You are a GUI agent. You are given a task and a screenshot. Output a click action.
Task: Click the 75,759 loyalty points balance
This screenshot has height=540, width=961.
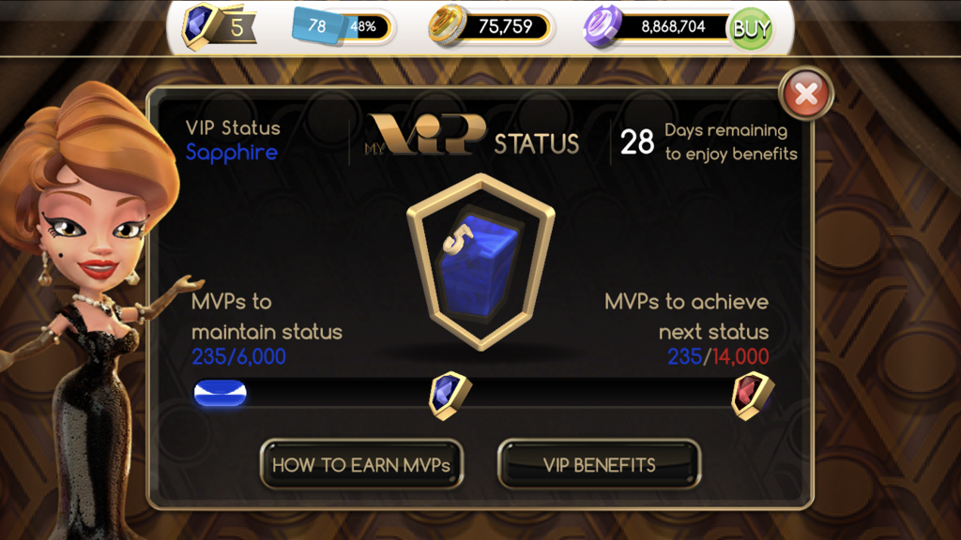click(505, 26)
